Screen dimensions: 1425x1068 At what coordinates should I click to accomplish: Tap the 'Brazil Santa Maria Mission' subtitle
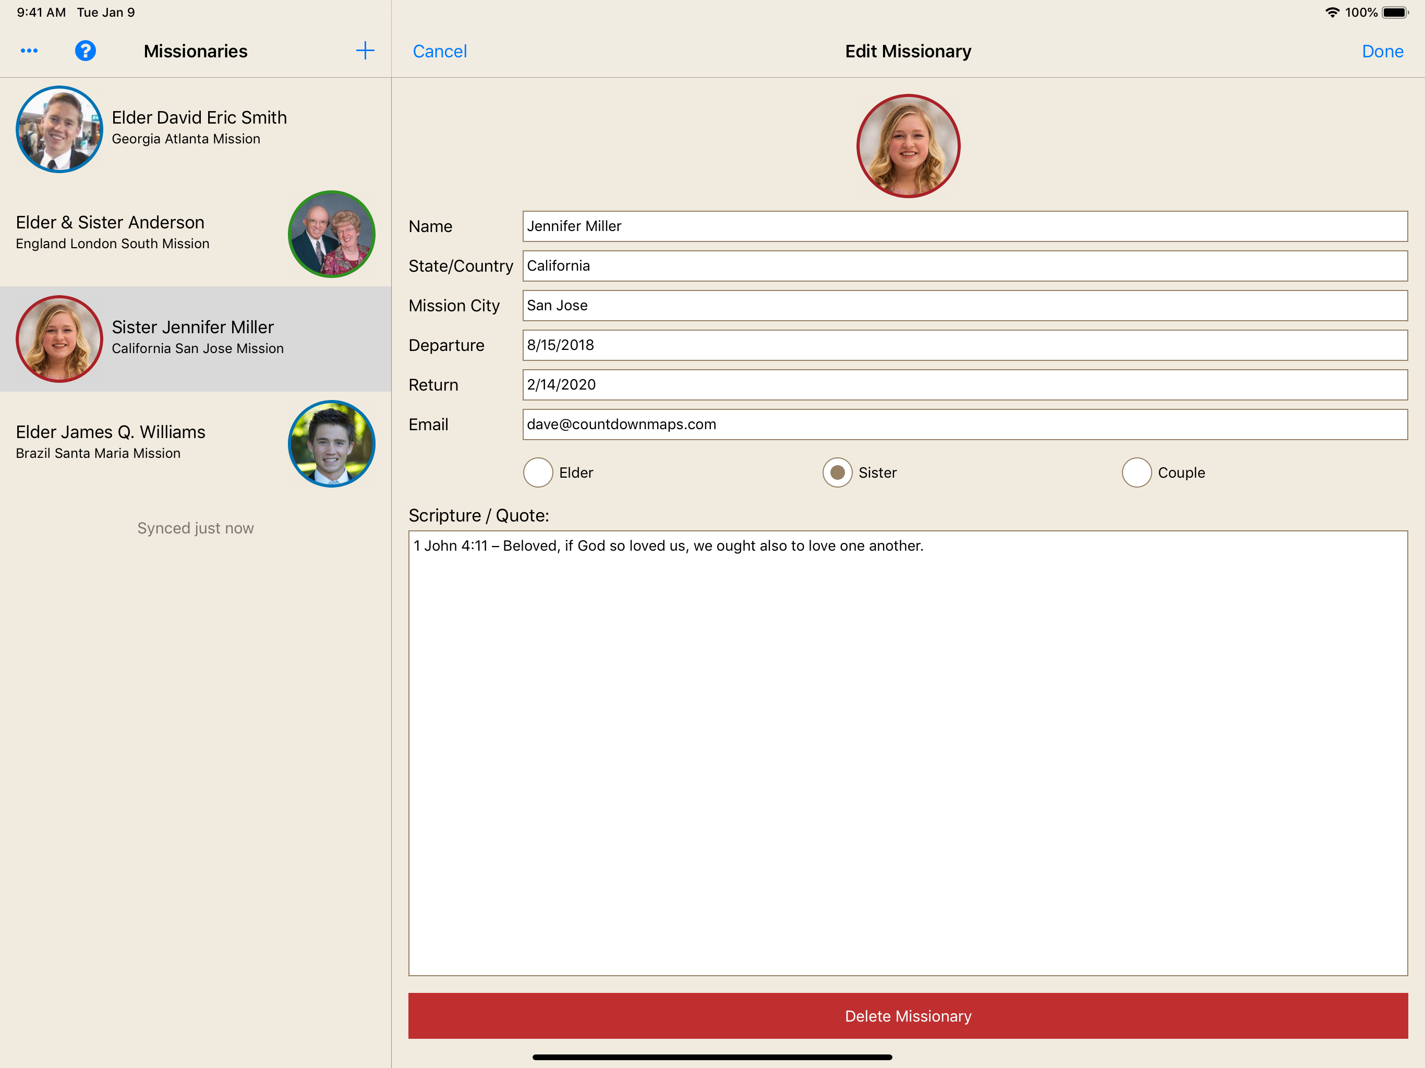tap(98, 453)
